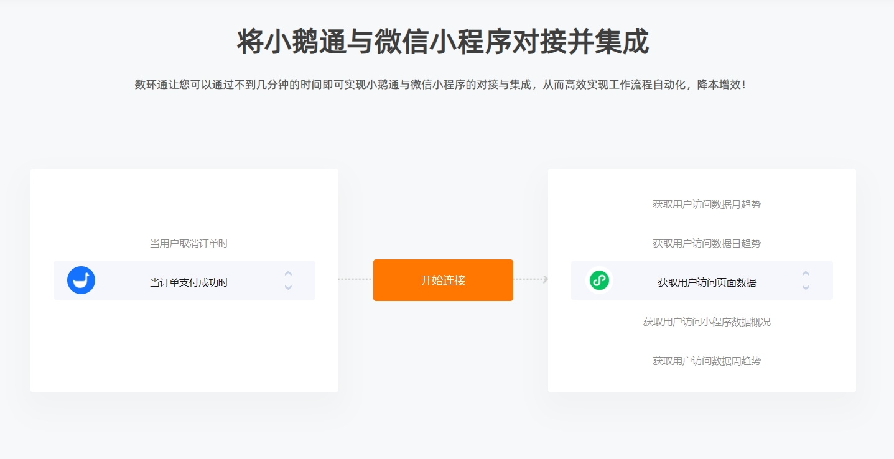Click up chevron beside 当订单支付成功时
This screenshot has width=894, height=459.
[x=288, y=273]
